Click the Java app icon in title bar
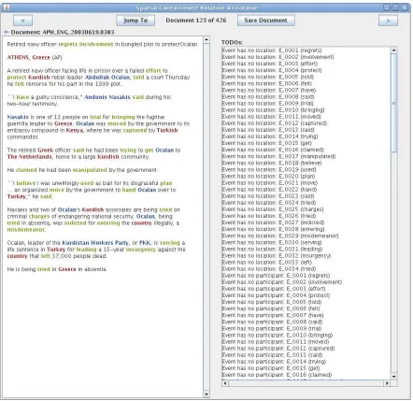 (7, 7)
